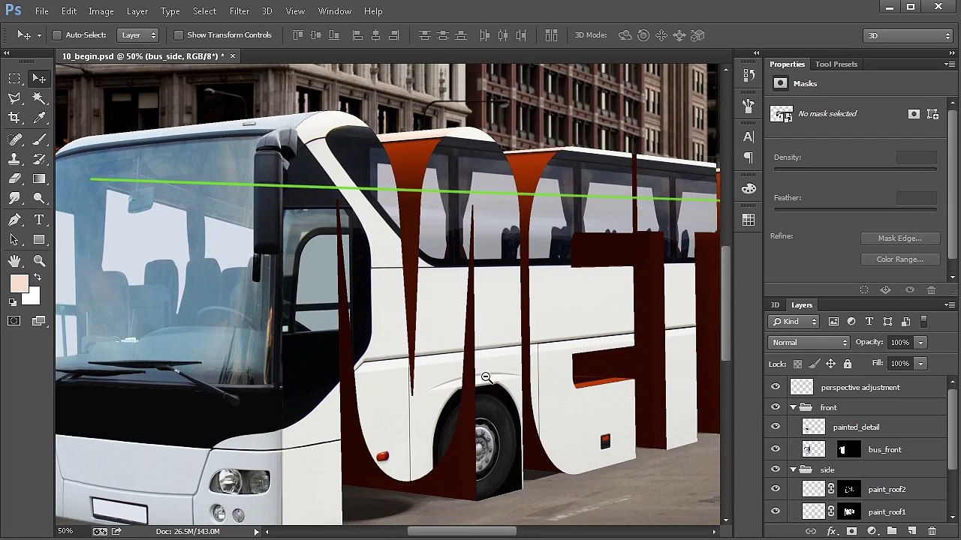This screenshot has height=540, width=961.
Task: Open the Auto-Select Layer dropdown
Action: 138,35
